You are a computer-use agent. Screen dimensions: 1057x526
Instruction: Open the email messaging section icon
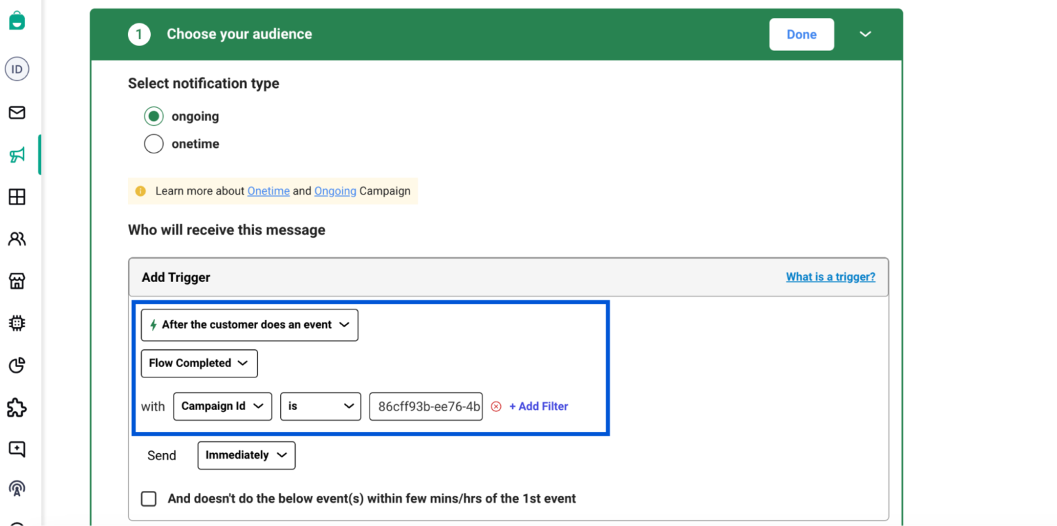17,112
